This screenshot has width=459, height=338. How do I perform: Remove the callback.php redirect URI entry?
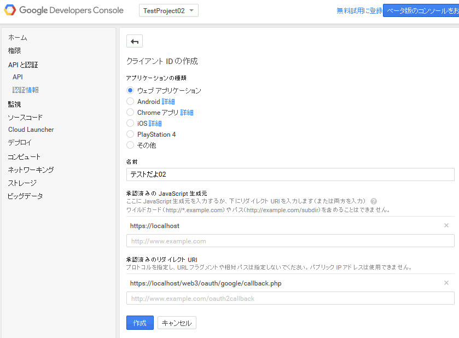pyautogui.click(x=446, y=283)
